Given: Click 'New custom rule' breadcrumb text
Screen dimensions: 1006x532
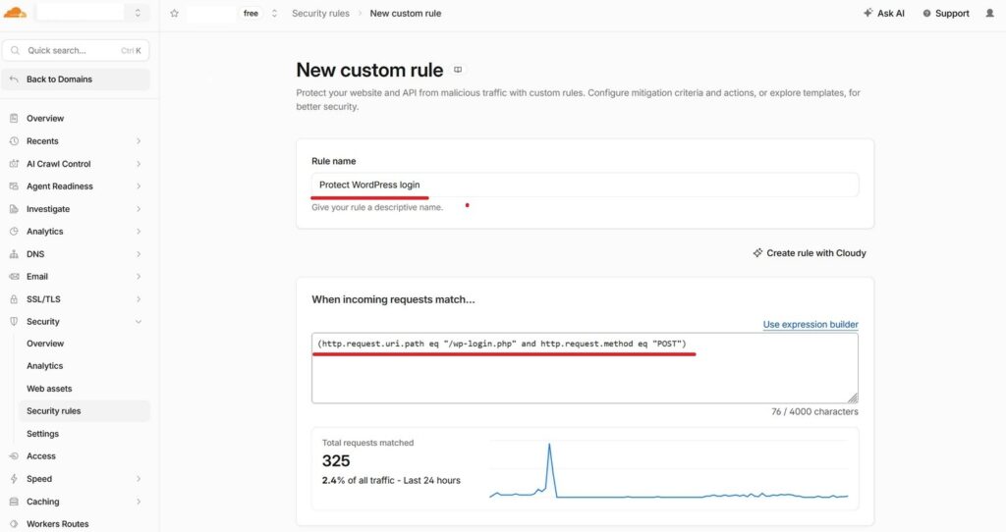Looking at the screenshot, I should (406, 14).
